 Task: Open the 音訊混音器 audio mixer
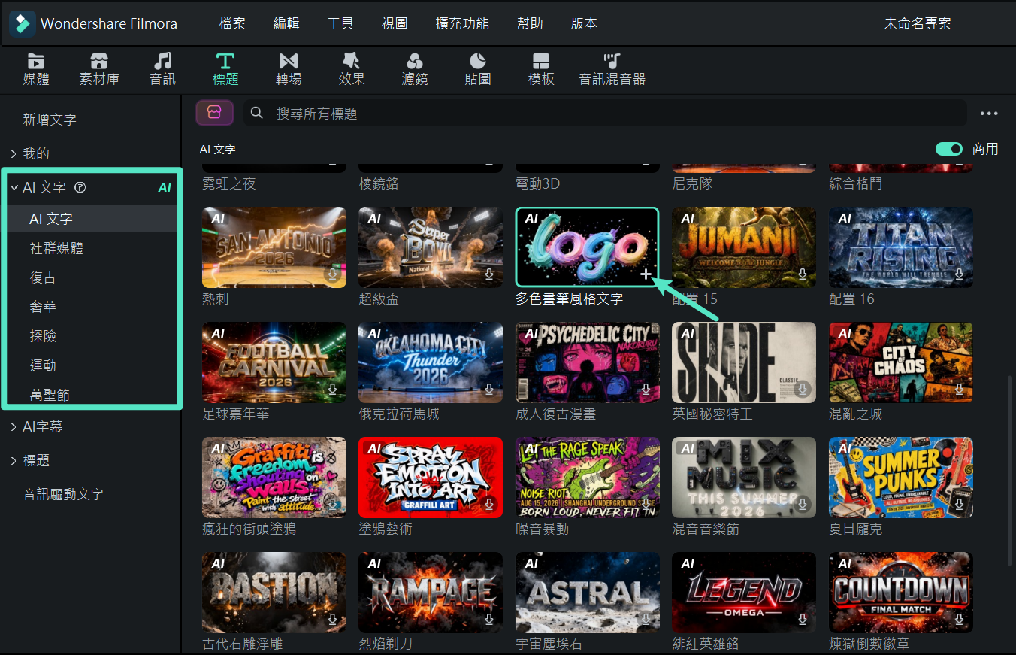tap(612, 68)
